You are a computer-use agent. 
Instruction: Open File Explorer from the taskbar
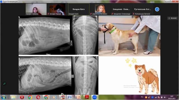(x=13, y=97)
